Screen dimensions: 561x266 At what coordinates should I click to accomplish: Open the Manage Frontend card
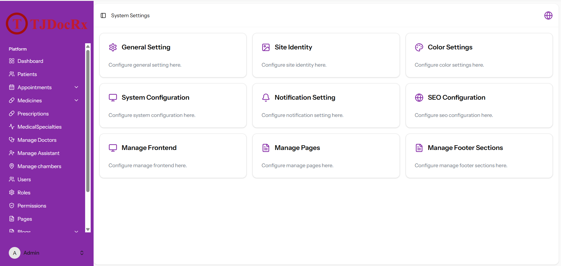tap(173, 156)
